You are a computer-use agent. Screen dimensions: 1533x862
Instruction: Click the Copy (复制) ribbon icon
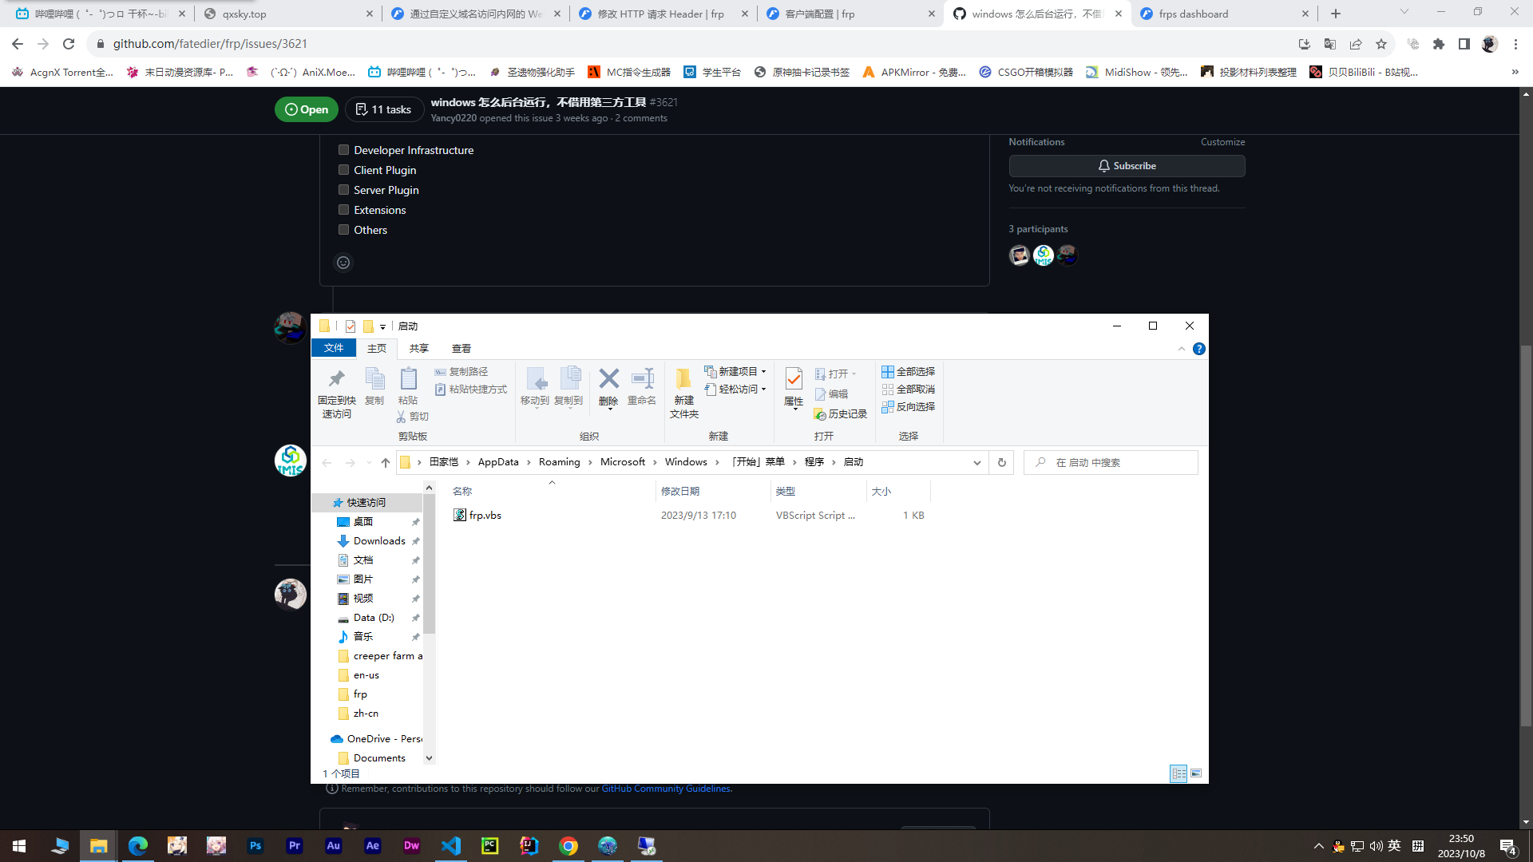[374, 383]
